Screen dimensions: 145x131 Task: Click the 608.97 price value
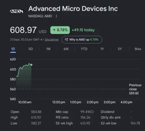[x=23, y=30]
